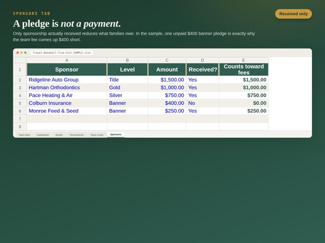Select row 2 header number
The image size is (325, 243).
pos(20,80)
